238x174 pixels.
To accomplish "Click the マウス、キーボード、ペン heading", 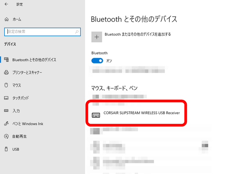I will coord(114,88).
